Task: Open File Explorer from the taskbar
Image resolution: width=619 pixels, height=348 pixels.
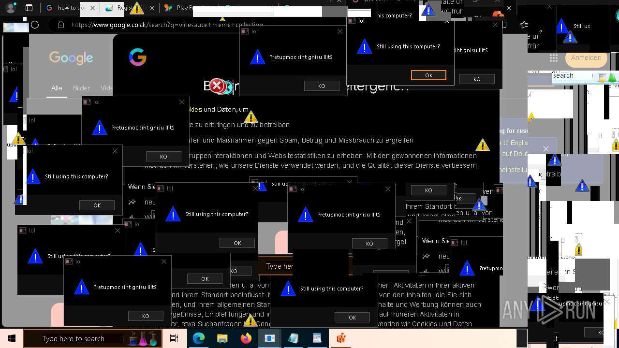Action: [222, 338]
